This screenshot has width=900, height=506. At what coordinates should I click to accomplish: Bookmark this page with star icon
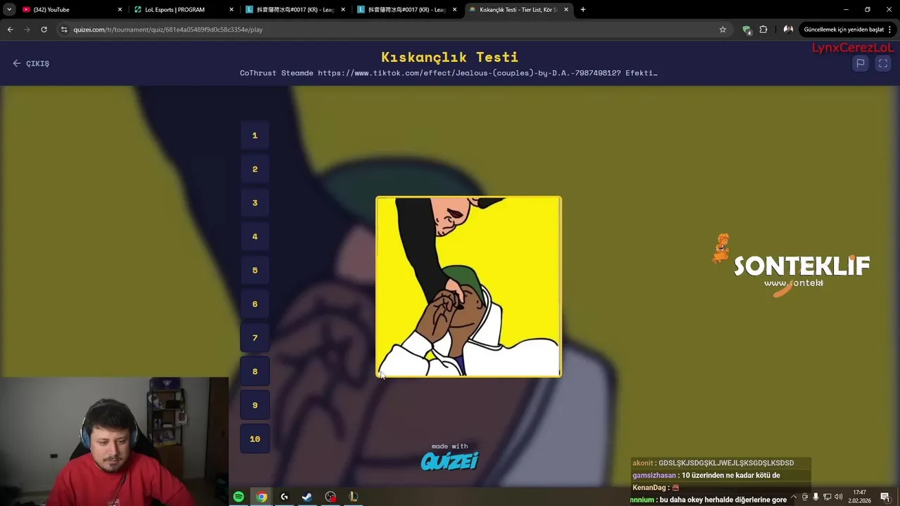tap(722, 30)
